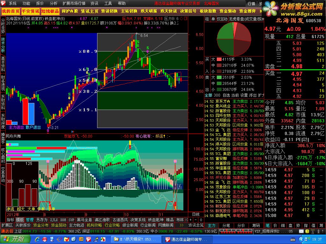326x244 pixels.
Task: Select the 黑马全息 indicator tab
Action: pyautogui.click(x=84, y=220)
